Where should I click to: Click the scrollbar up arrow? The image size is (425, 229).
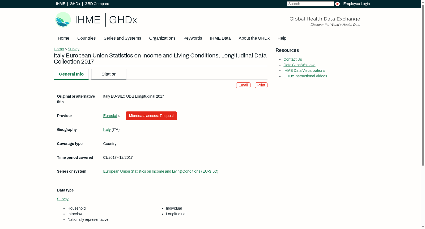pos(423,2)
